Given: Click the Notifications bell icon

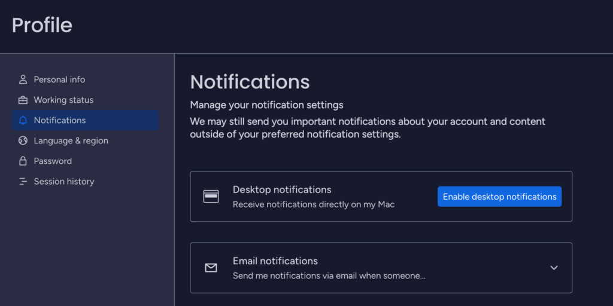Looking at the screenshot, I should pyautogui.click(x=23, y=120).
